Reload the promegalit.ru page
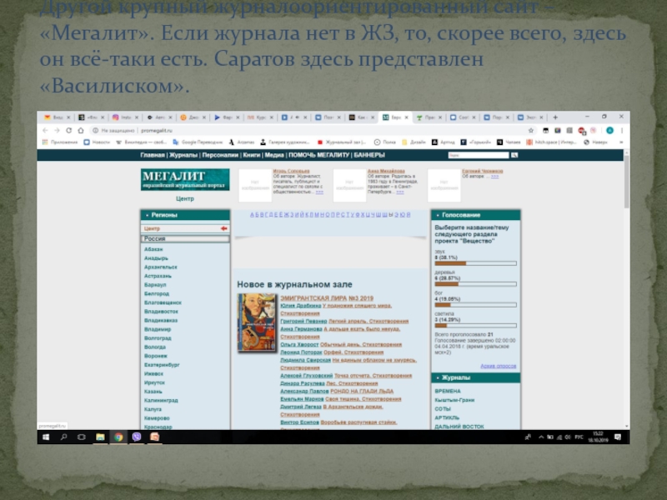This screenshot has width=667, height=500. [x=69, y=131]
